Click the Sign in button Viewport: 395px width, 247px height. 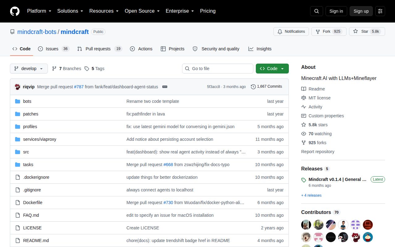336,11
